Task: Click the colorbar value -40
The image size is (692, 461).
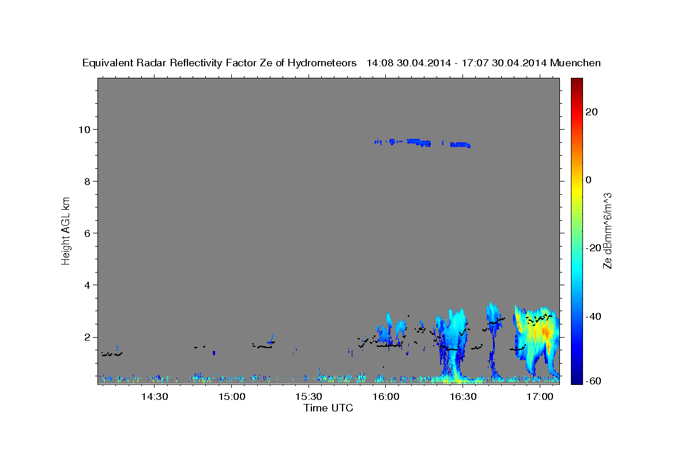Action: coord(593,316)
